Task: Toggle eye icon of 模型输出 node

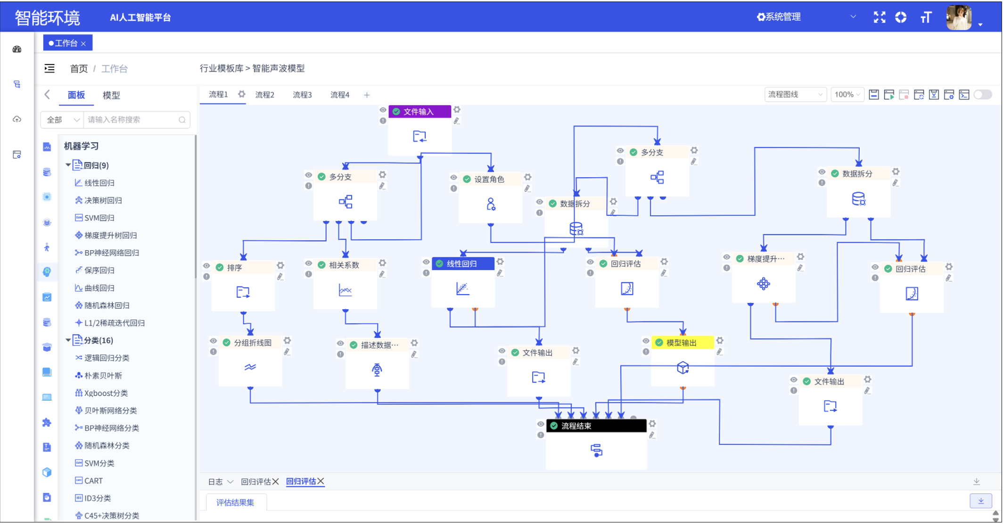Action: [646, 341]
